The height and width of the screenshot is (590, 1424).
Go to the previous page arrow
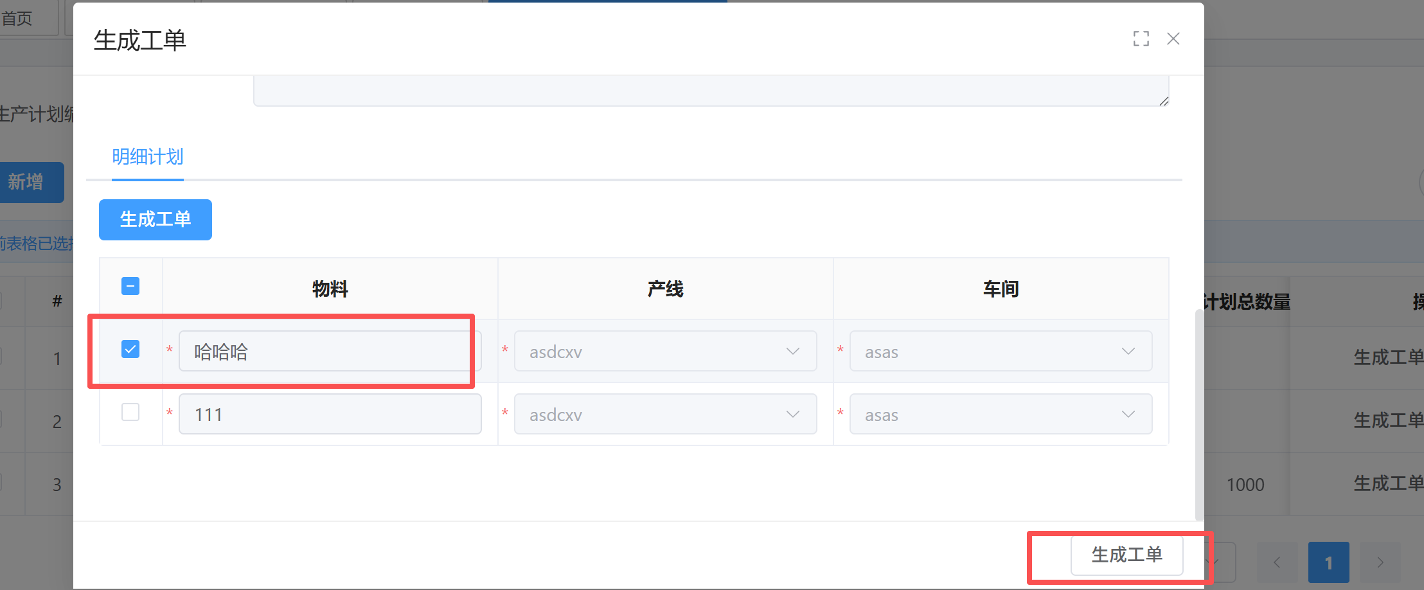1277,562
